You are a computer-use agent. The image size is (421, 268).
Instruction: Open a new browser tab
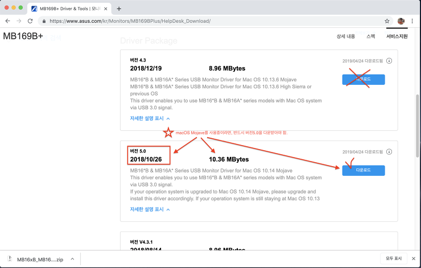[119, 9]
